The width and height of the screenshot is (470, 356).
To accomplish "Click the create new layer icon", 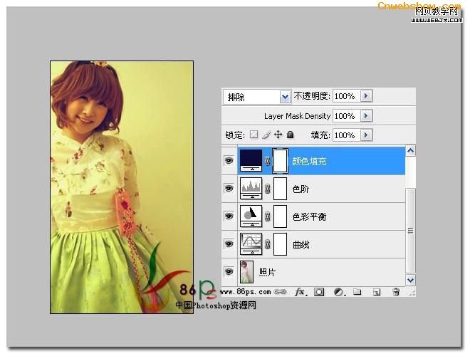I will click(x=377, y=292).
